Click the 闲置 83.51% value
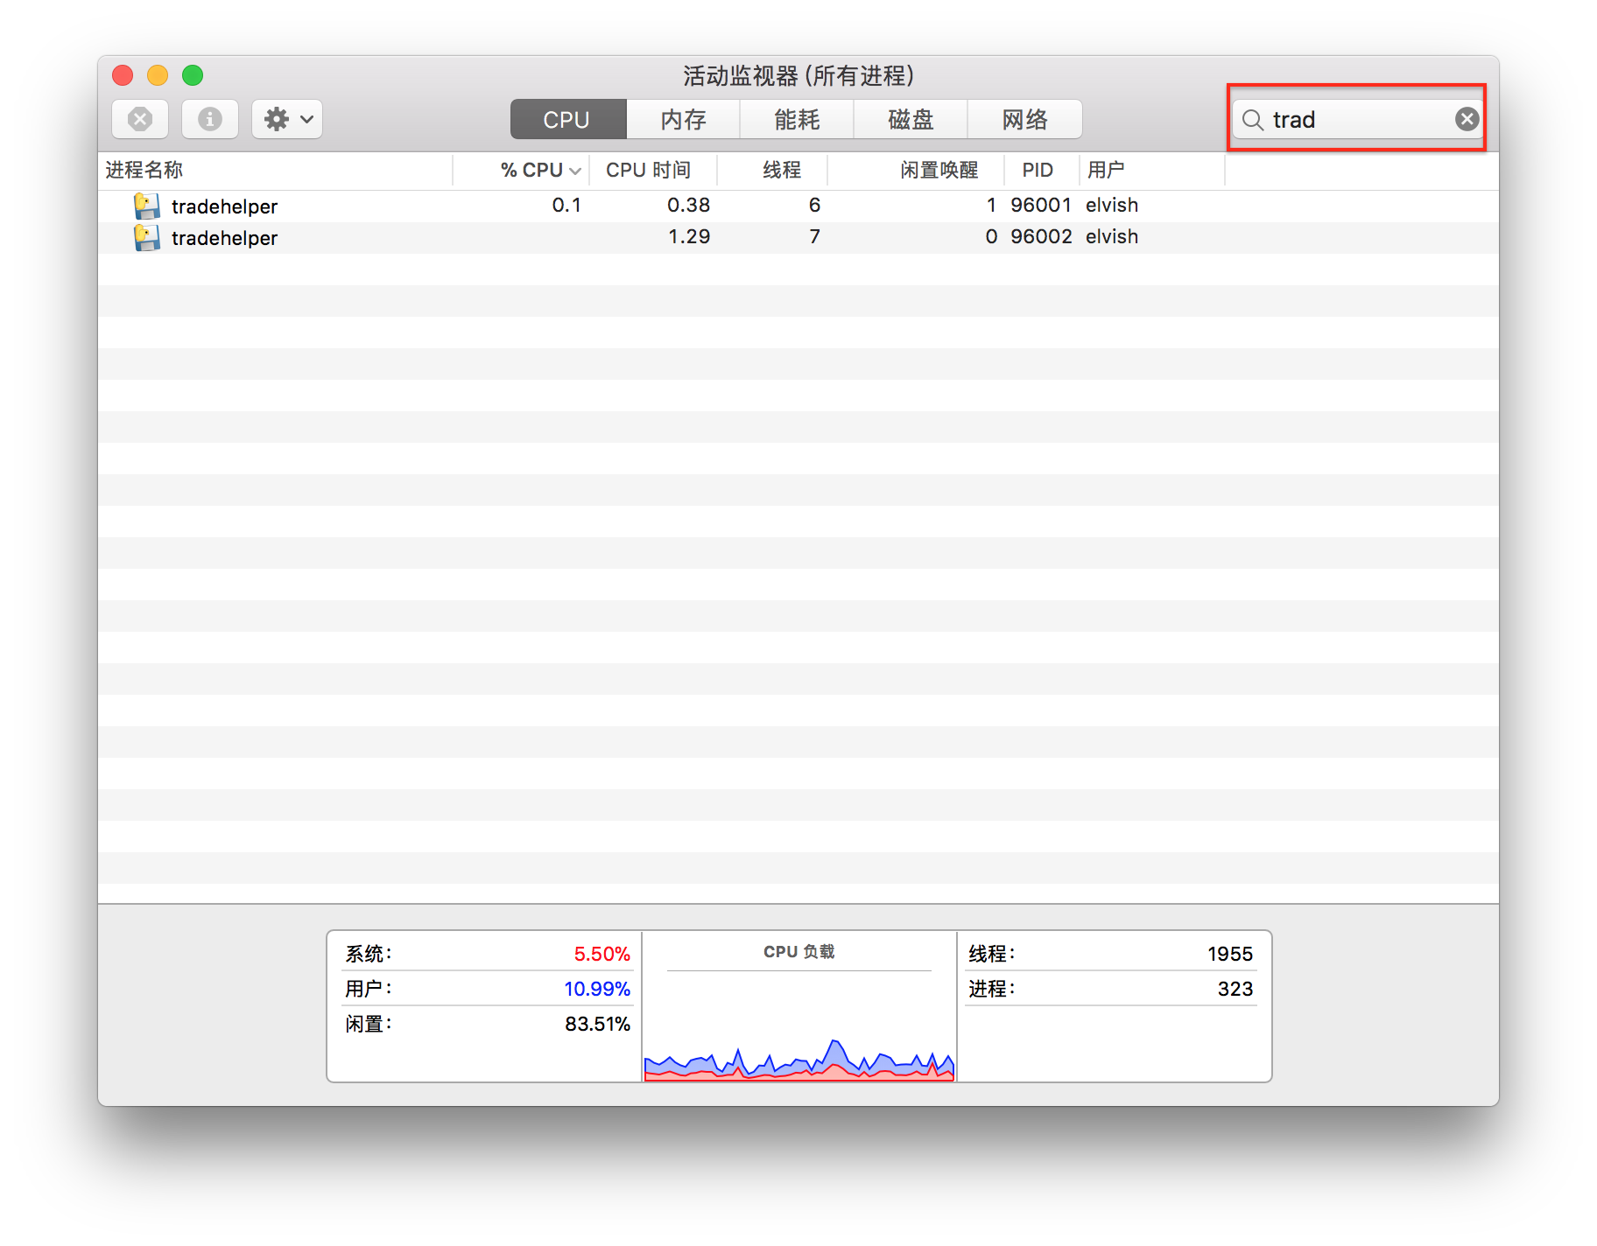1597x1246 pixels. point(597,1024)
